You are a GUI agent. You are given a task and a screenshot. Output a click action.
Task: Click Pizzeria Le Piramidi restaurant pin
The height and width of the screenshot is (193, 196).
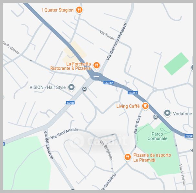click(128, 157)
